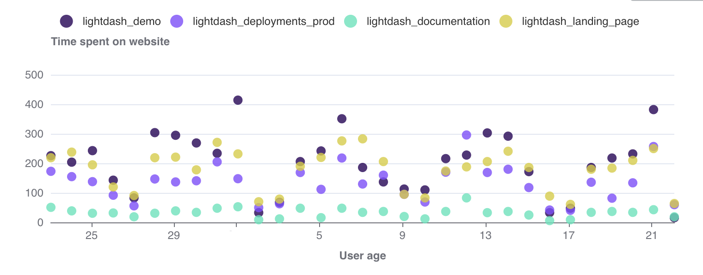Click the lightdash_deployments_prod purple legend dot
Screen dimensions: 703x275
pos(177,21)
